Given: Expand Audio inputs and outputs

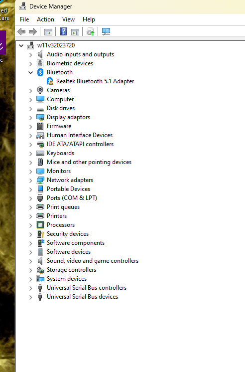Looking at the screenshot, I should click(x=30, y=55).
